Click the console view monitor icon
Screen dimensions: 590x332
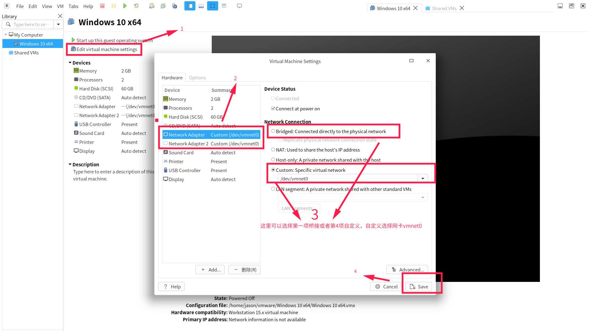[x=239, y=6]
